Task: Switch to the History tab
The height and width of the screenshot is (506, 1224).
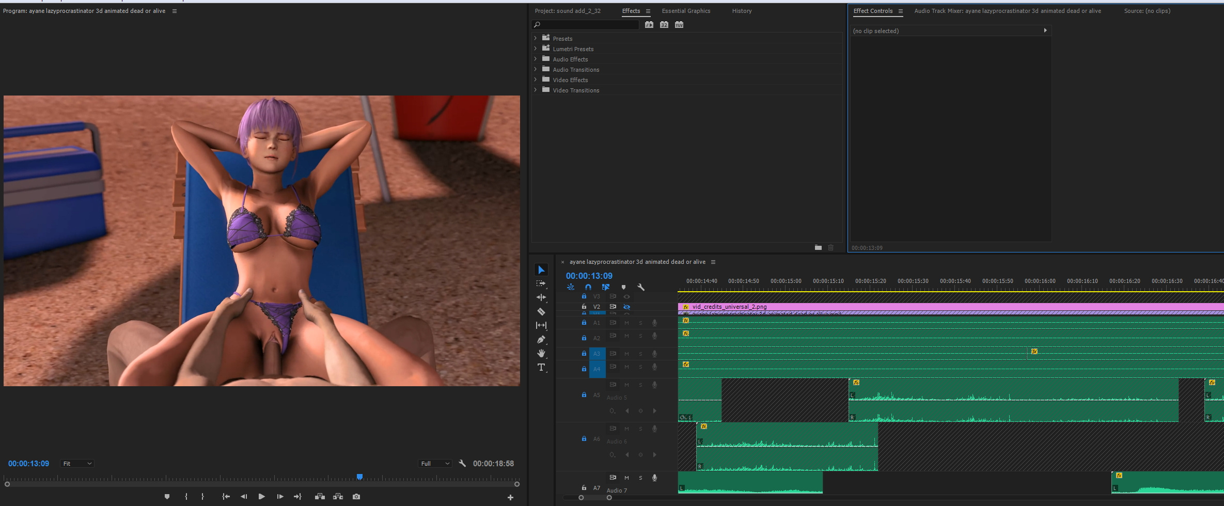Action: click(x=742, y=11)
